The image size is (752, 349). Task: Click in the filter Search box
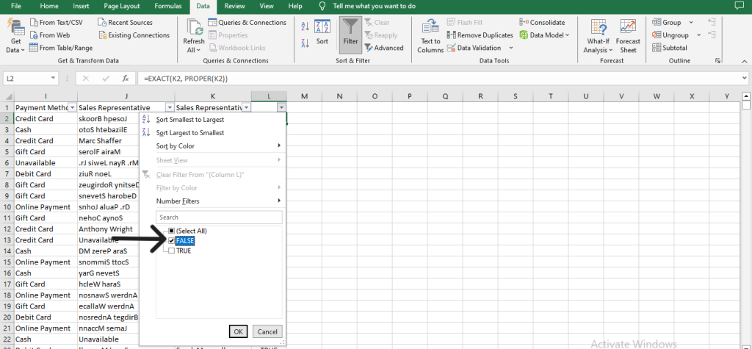pos(219,217)
